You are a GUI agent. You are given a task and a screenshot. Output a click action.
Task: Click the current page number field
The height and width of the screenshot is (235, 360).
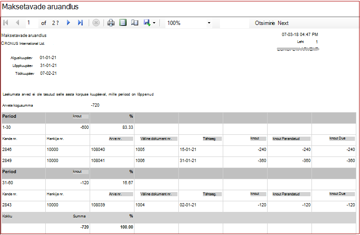pos(32,23)
